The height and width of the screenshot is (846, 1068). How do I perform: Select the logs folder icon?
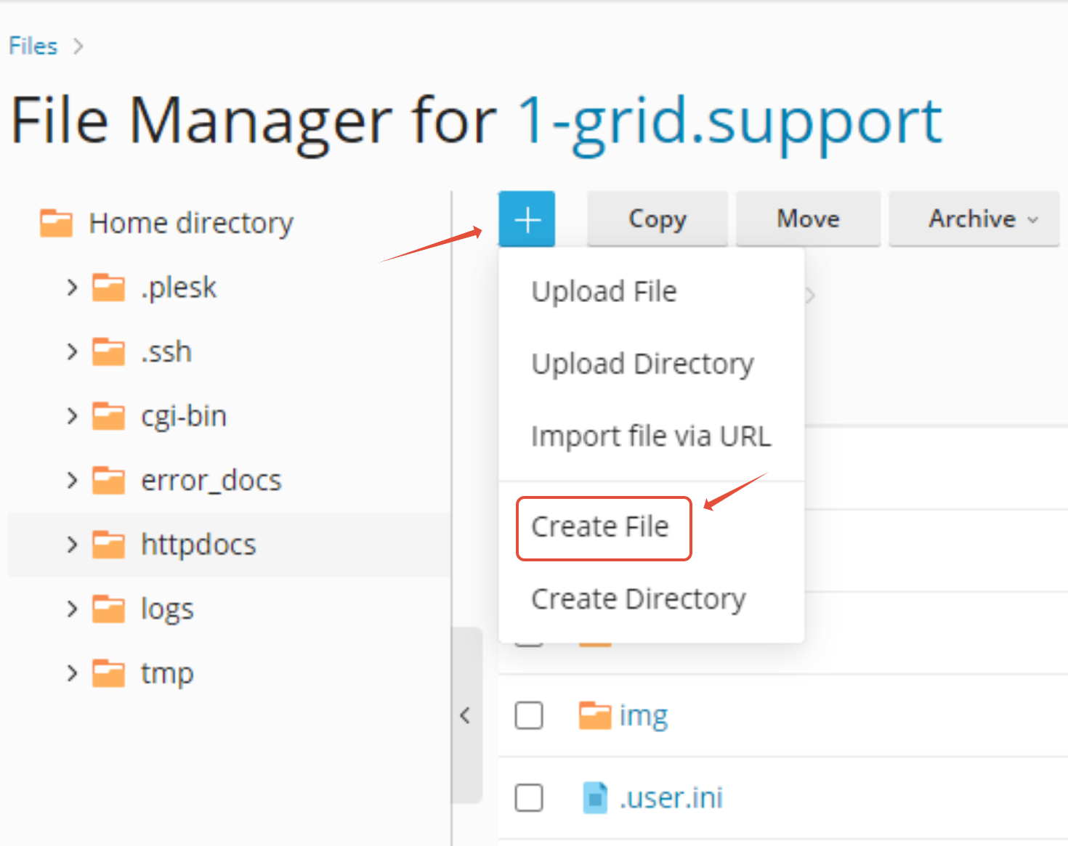108,609
